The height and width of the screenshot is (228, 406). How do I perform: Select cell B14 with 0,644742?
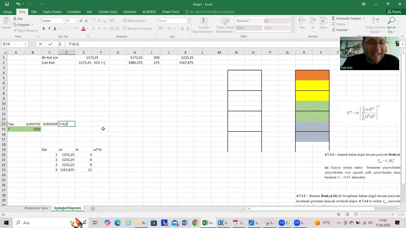33,124
